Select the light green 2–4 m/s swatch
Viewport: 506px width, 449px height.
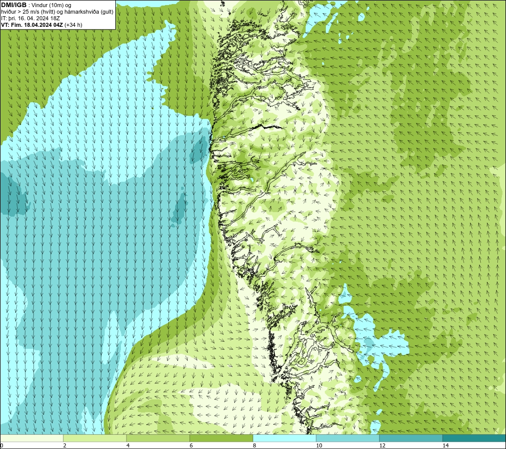95,438
